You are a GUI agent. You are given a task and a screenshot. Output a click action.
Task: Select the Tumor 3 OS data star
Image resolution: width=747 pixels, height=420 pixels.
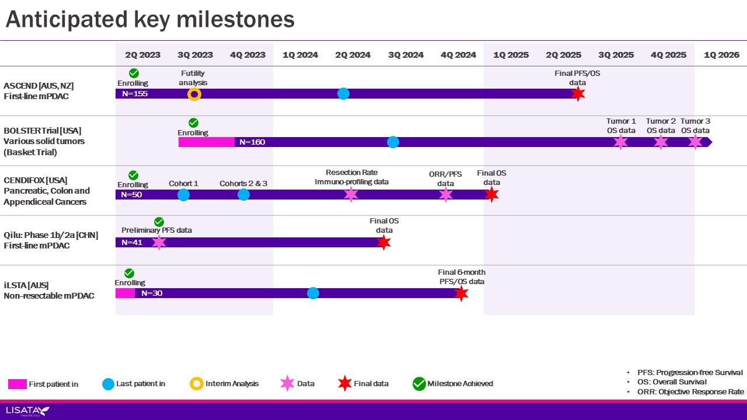point(695,142)
